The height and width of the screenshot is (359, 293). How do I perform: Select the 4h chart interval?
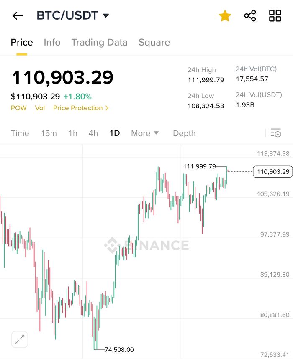[x=93, y=133]
